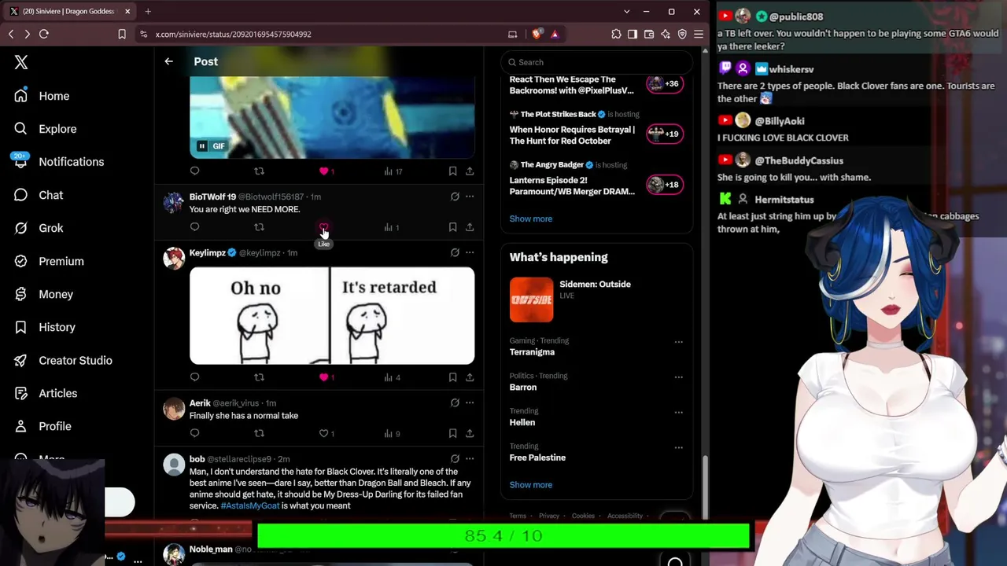
Task: Reply to Aerik's comment
Action: tap(195, 433)
